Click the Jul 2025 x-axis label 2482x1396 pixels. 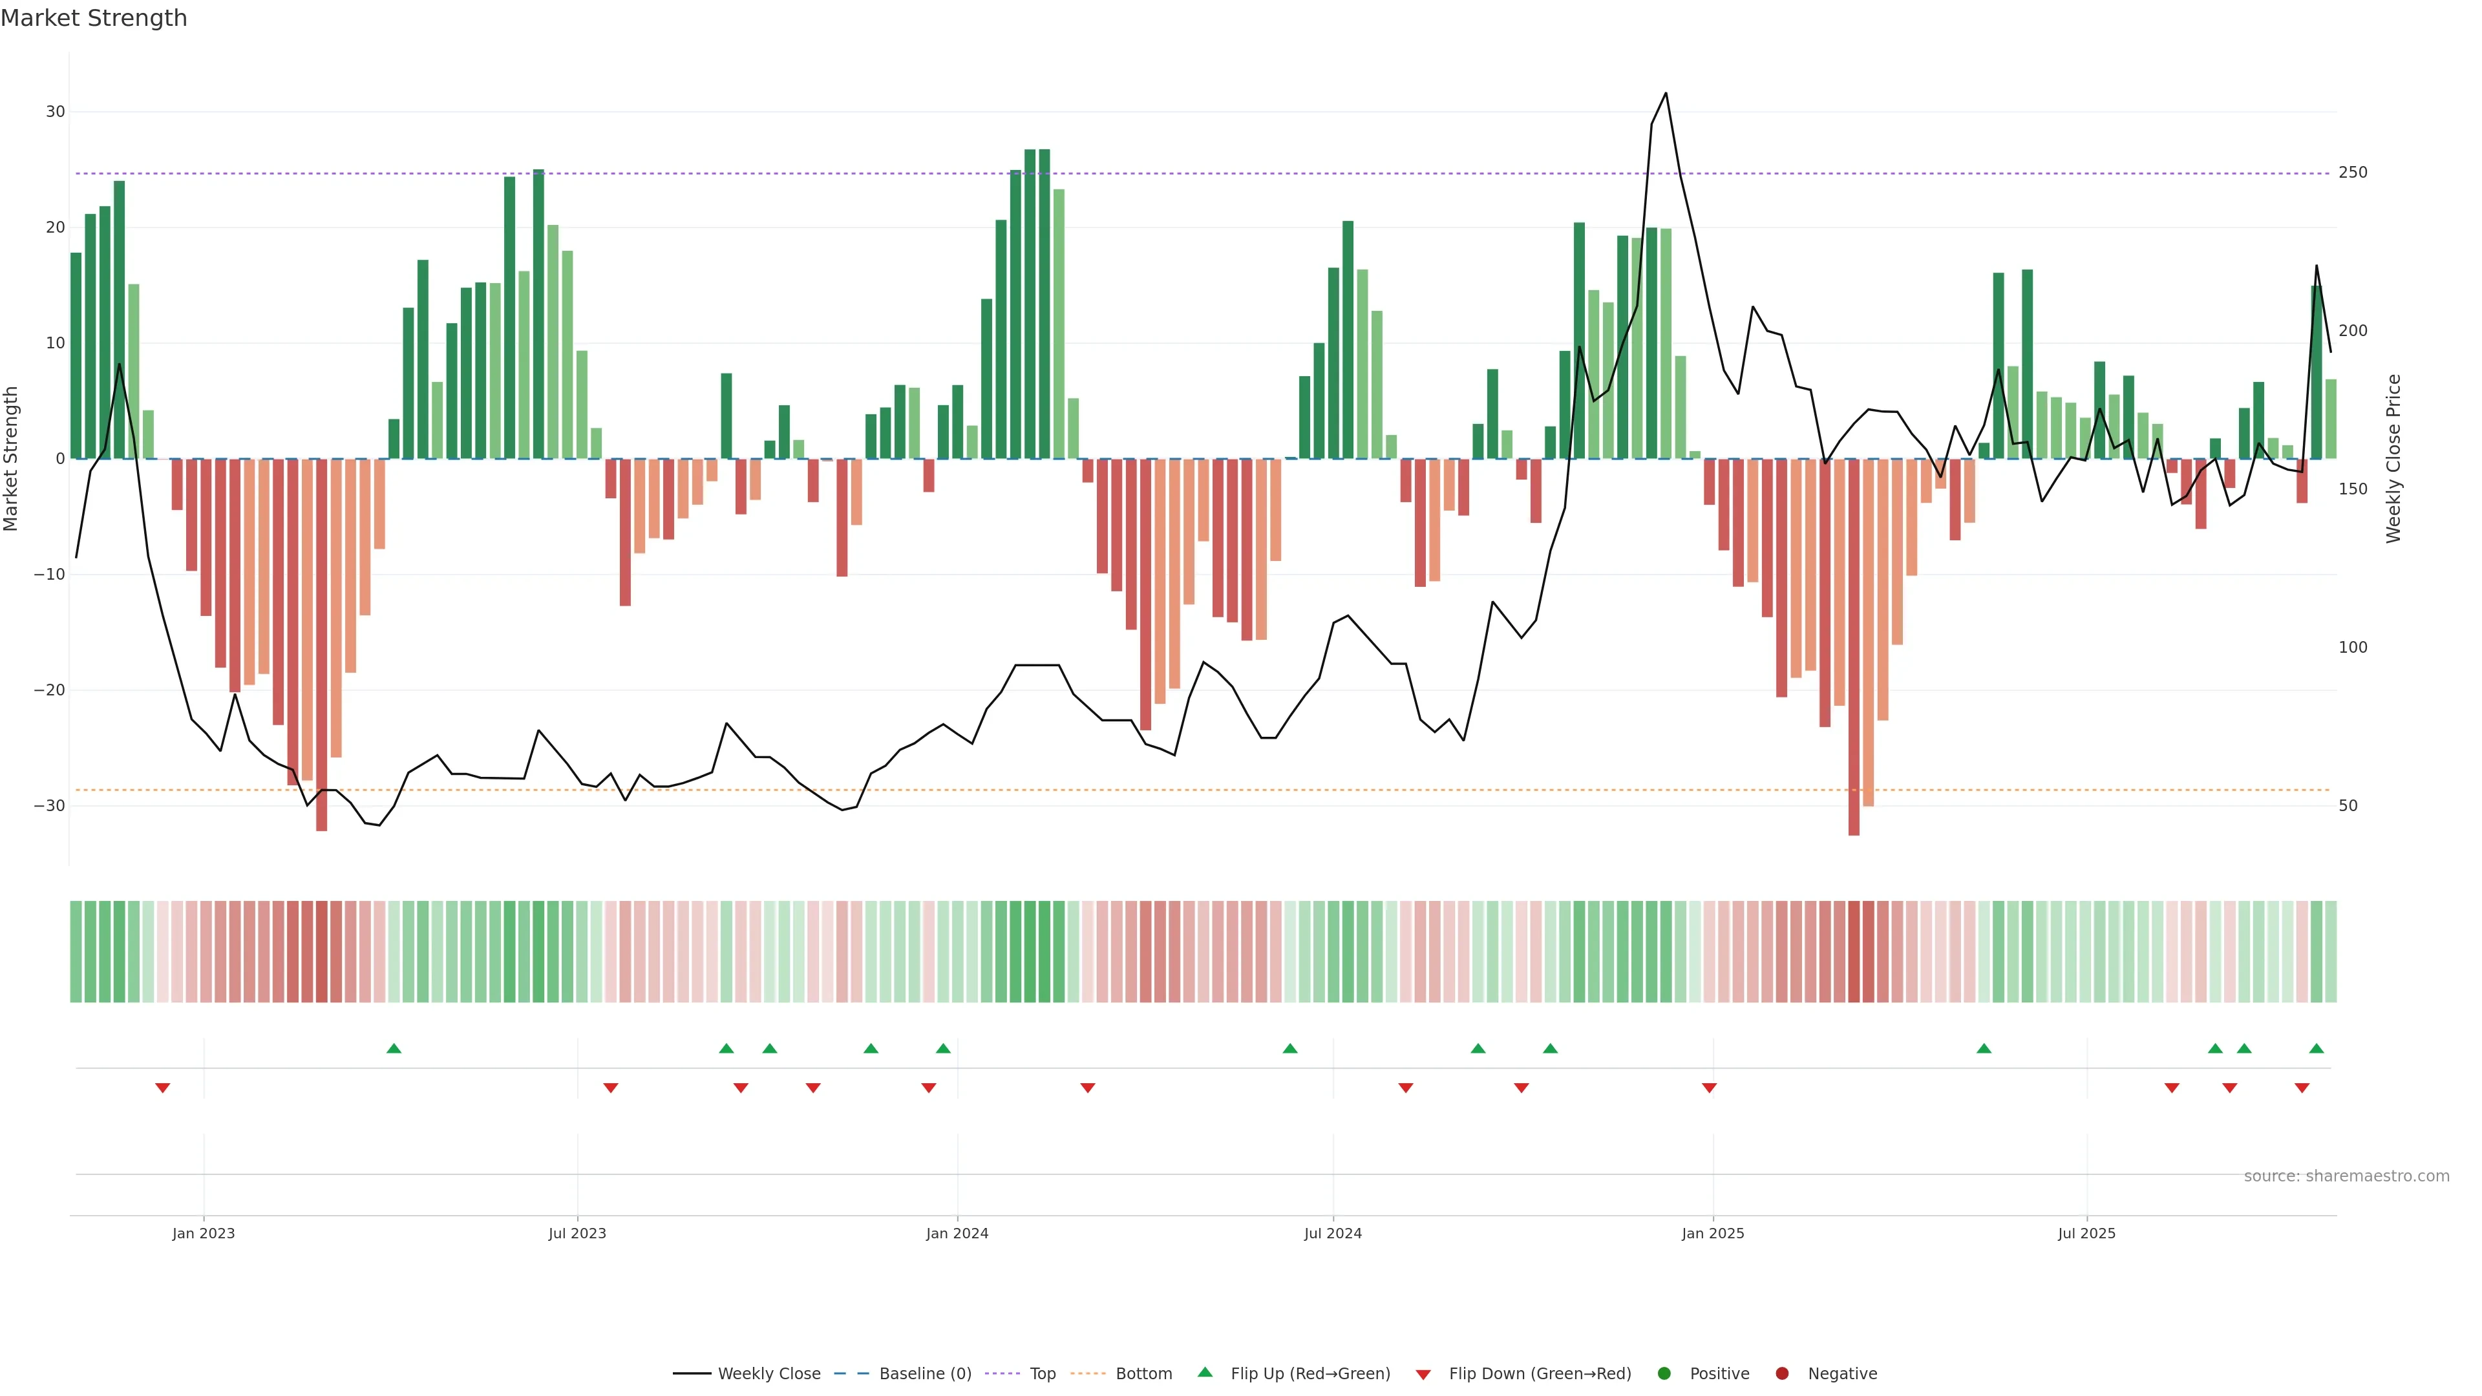click(2086, 1233)
